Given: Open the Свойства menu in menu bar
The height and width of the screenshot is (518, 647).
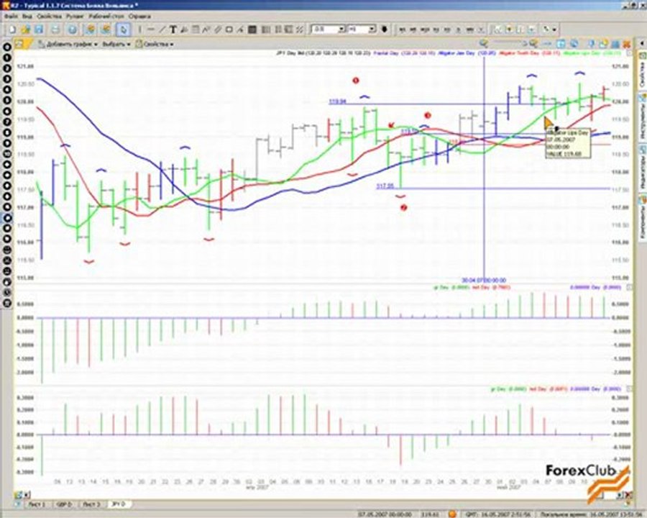Looking at the screenshot, I should (x=49, y=17).
